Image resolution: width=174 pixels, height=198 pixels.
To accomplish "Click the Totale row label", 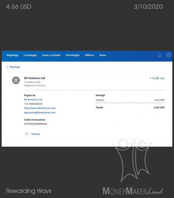I will click(x=99, y=107).
